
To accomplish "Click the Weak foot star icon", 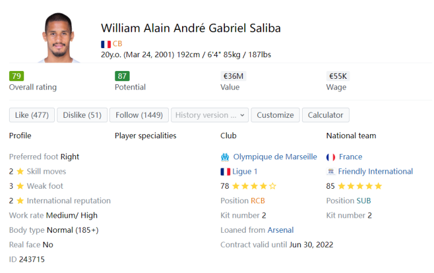I will 20,186.
